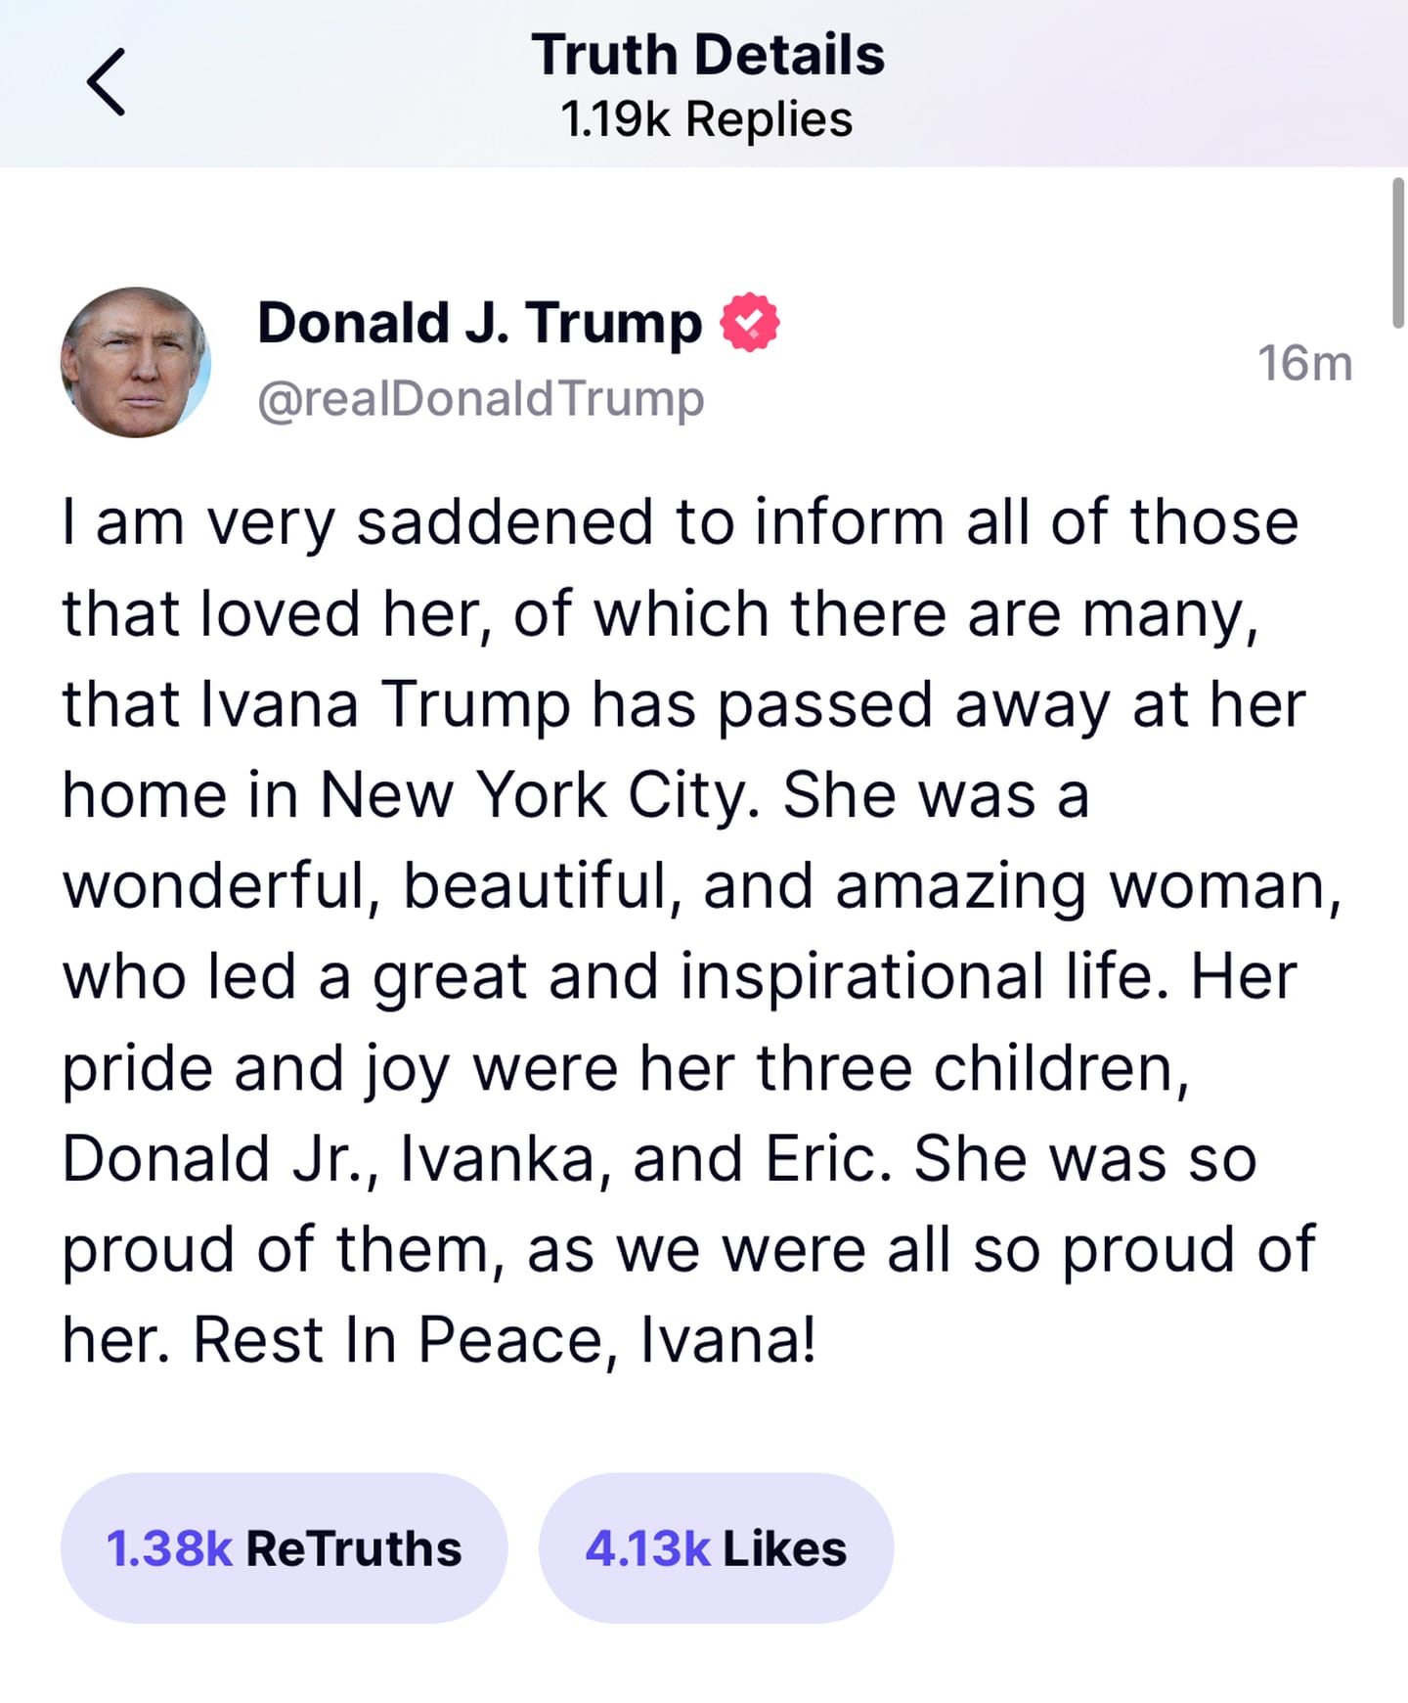Select the line starting "I am very saddened"
Image resolution: width=1408 pixels, height=1703 pixels.
pyautogui.click(x=681, y=522)
